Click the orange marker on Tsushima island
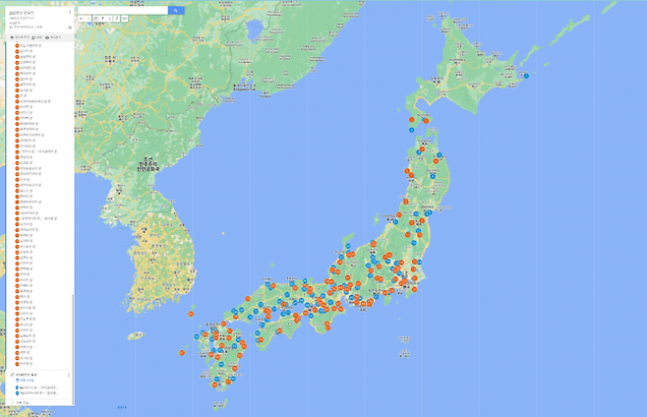 [191, 314]
